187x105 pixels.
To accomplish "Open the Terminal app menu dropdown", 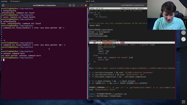I will click(15, 1).
